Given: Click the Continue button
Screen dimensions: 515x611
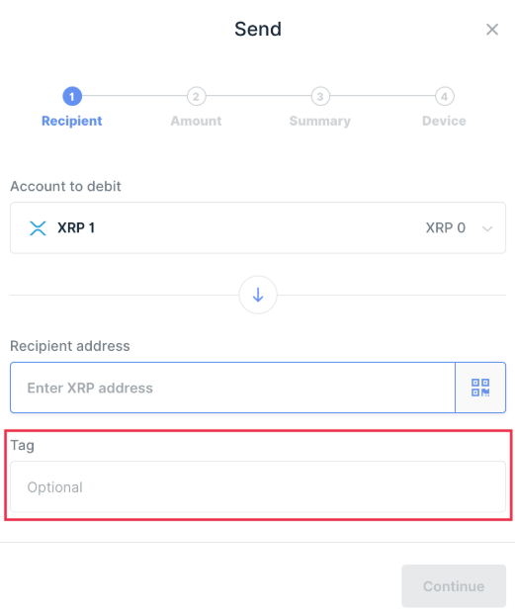Looking at the screenshot, I should click(x=454, y=586).
